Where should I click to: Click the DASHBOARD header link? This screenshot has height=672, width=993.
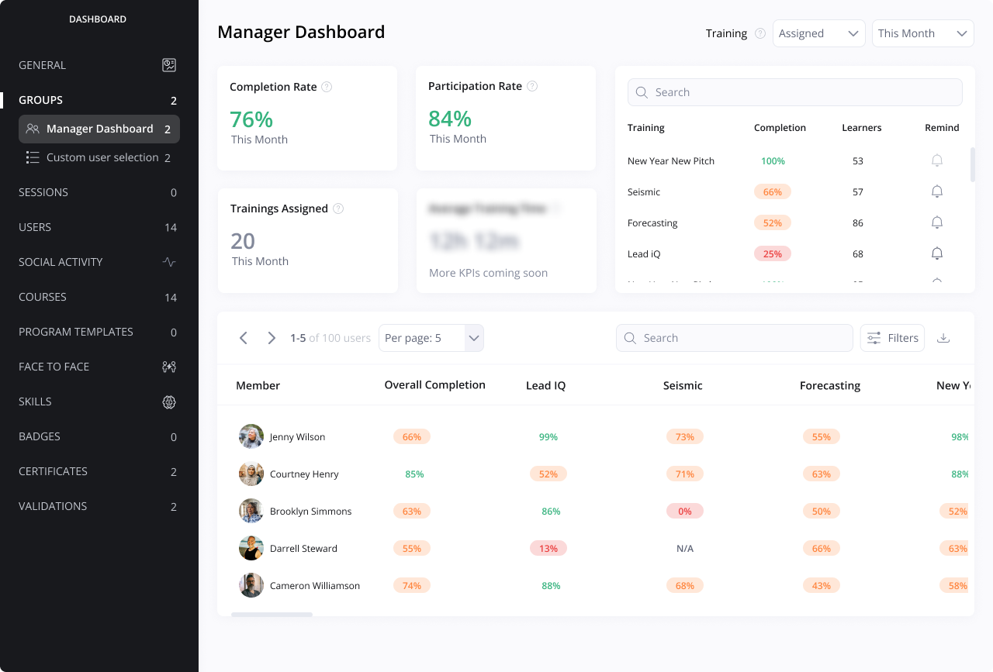tap(98, 19)
